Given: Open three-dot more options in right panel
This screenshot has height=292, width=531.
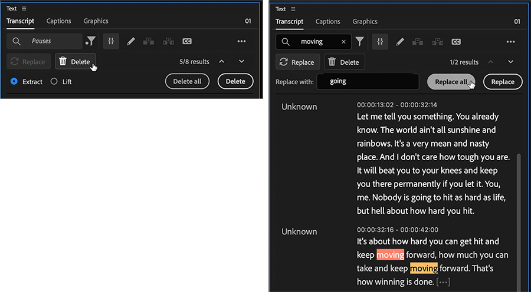Looking at the screenshot, I should point(511,42).
